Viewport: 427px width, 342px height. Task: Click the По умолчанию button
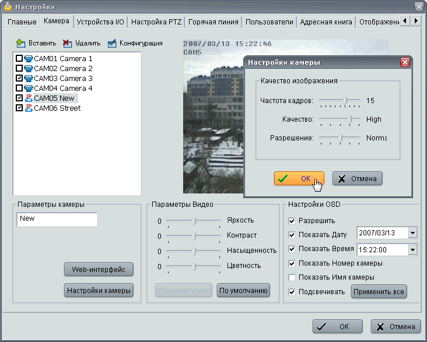[243, 290]
